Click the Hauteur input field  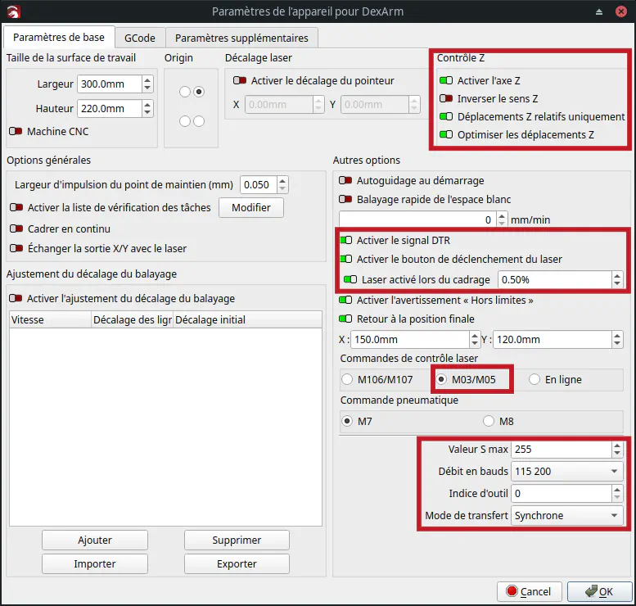(x=110, y=109)
